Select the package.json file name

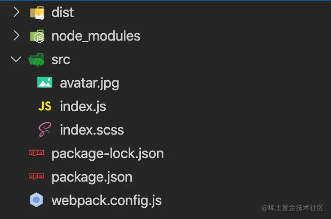point(92,177)
